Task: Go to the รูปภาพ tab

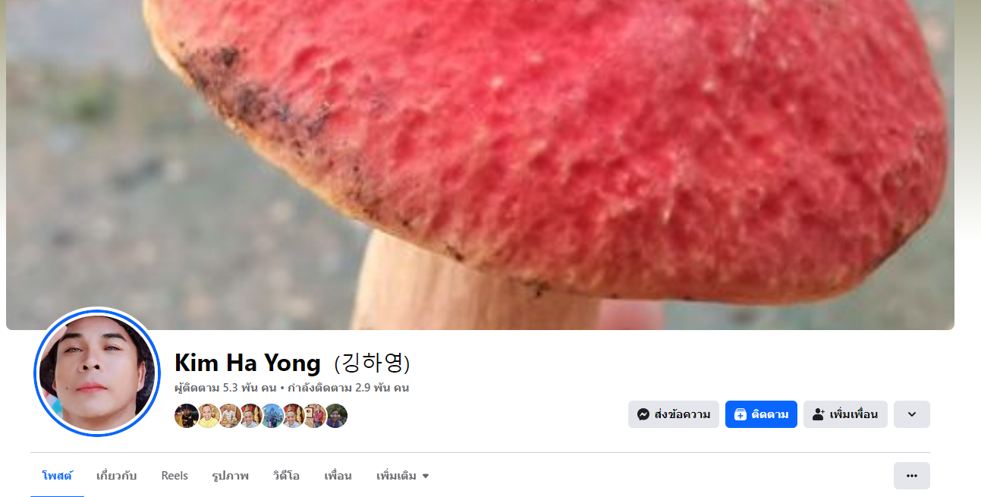Action: (x=231, y=476)
